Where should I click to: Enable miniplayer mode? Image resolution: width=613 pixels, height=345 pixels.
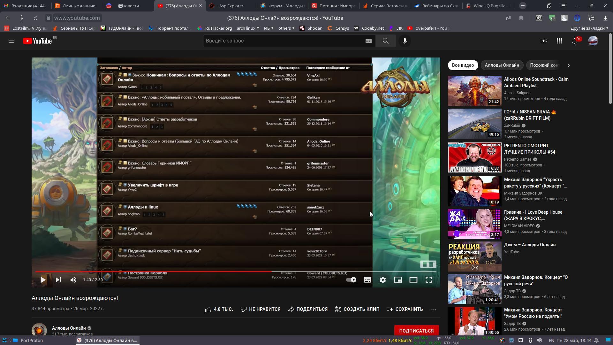coord(398,280)
